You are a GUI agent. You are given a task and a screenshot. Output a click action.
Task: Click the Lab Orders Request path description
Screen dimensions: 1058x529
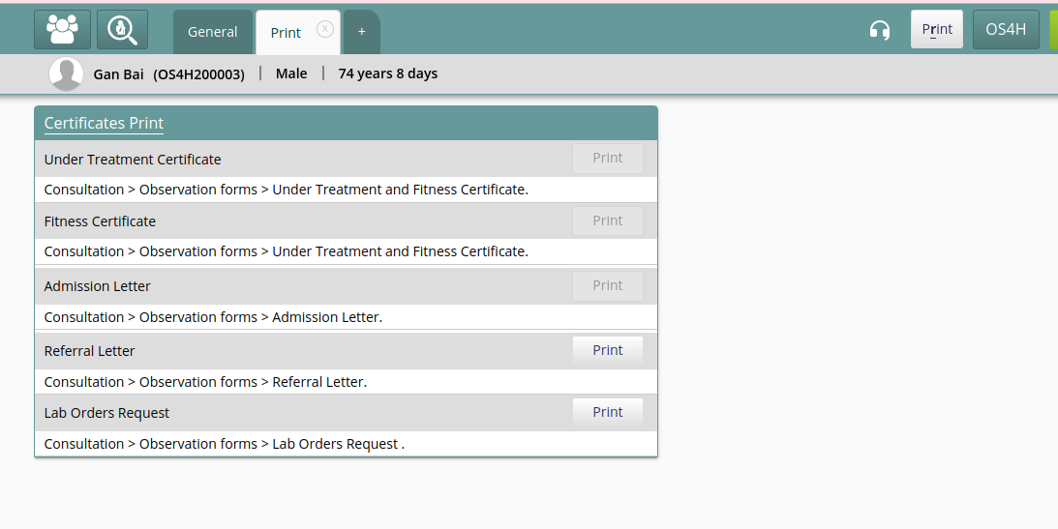coord(224,444)
